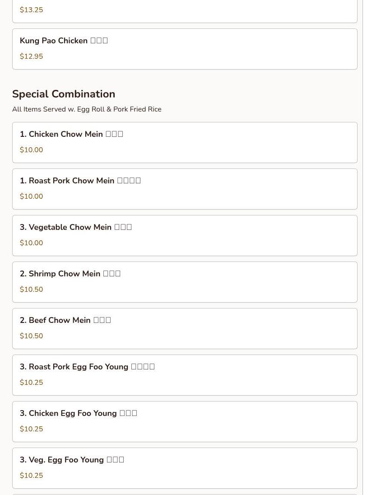Select 3. Vegetable Chow Mein item
Screen dimensions: 372x495
point(185,235)
